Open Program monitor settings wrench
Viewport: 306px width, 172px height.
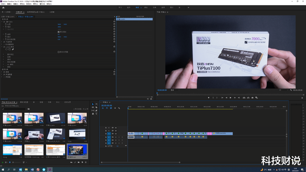click(291, 90)
